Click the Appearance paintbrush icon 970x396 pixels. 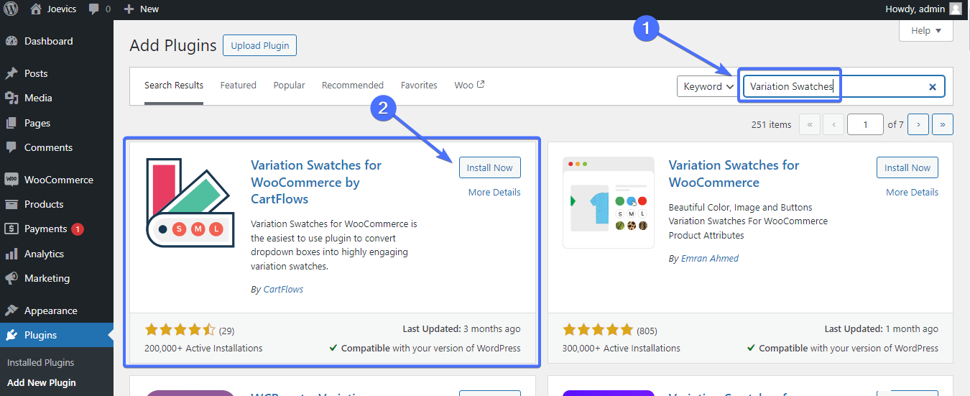11,310
